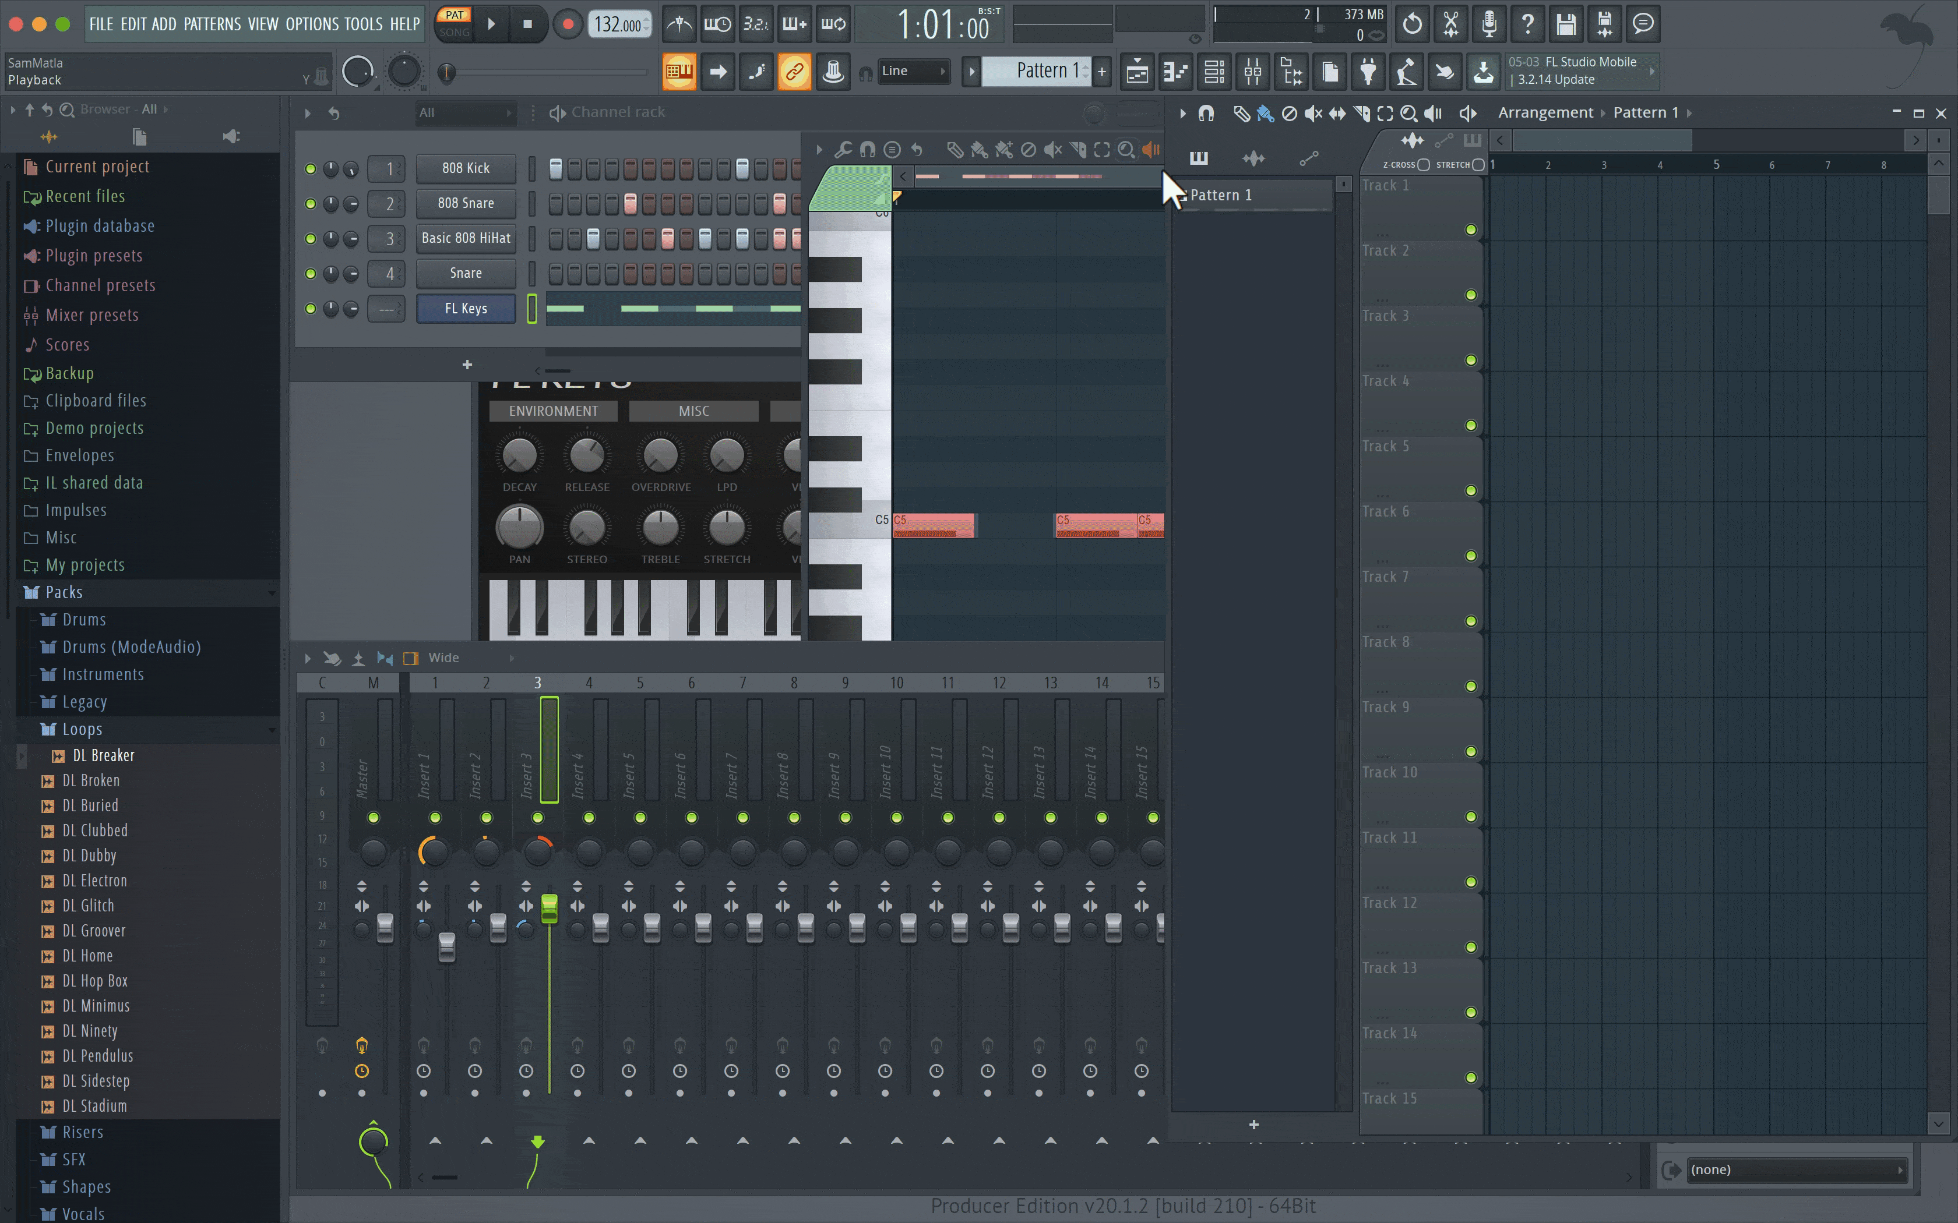Click the browser search magnifier icon
1958x1223 pixels.
(67, 109)
